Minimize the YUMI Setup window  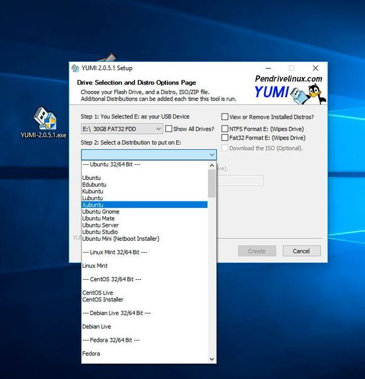(268, 68)
